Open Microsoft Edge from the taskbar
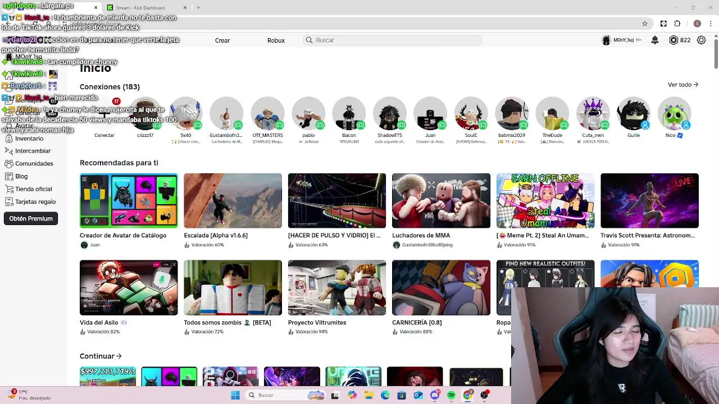 click(385, 395)
